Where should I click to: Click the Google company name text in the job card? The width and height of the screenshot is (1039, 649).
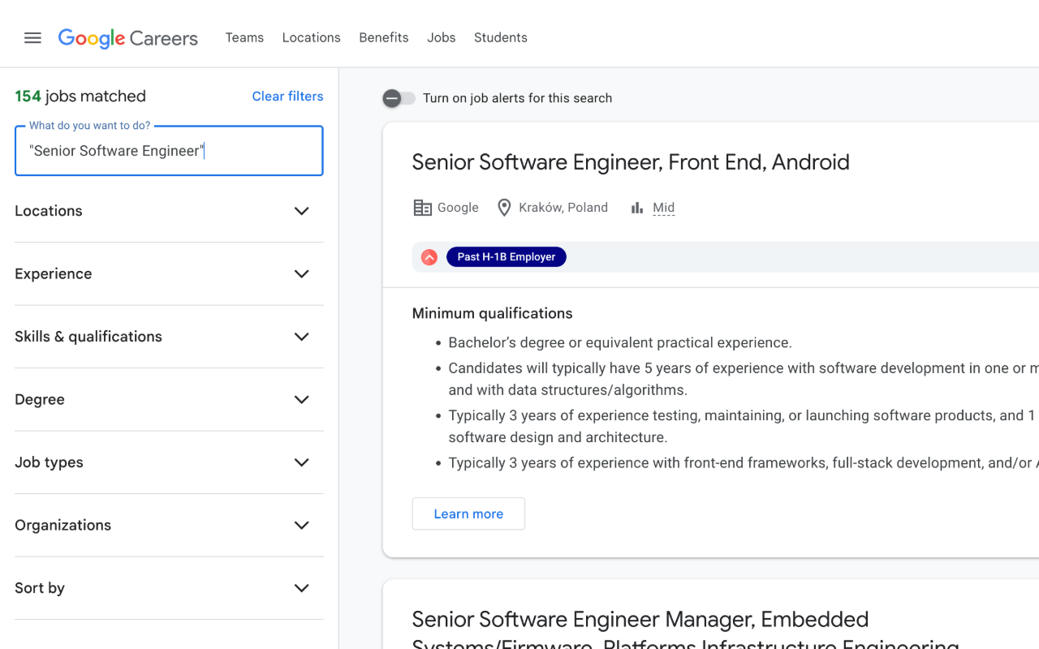click(x=458, y=208)
